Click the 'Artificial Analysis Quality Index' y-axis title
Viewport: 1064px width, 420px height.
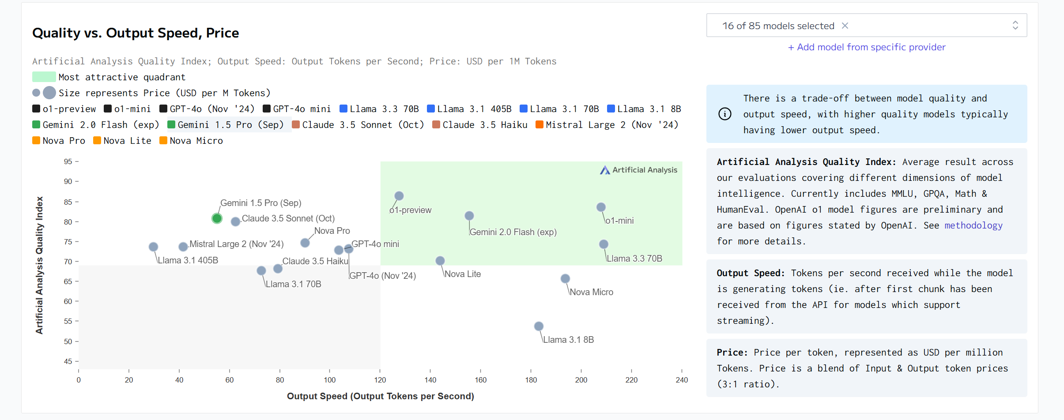point(39,265)
